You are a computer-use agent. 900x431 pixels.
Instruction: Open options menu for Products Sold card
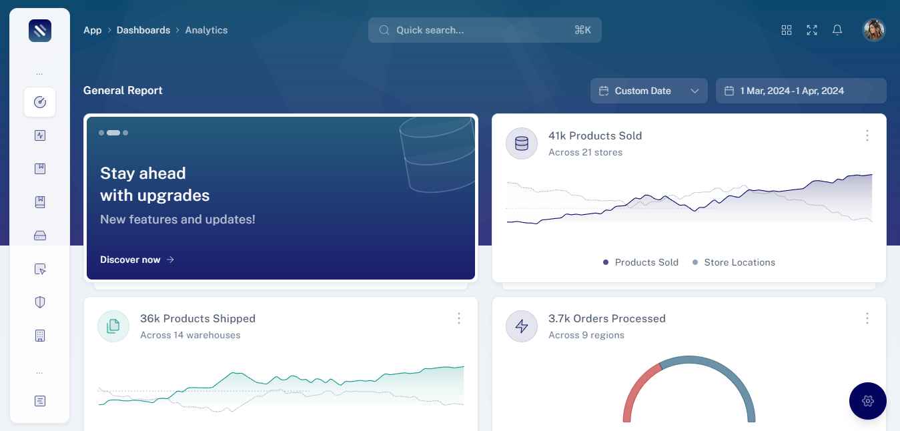867,136
